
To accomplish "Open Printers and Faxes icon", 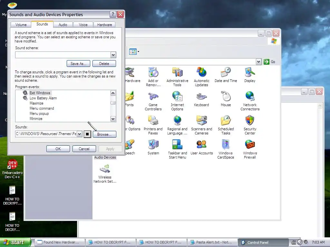I will (x=153, y=125).
